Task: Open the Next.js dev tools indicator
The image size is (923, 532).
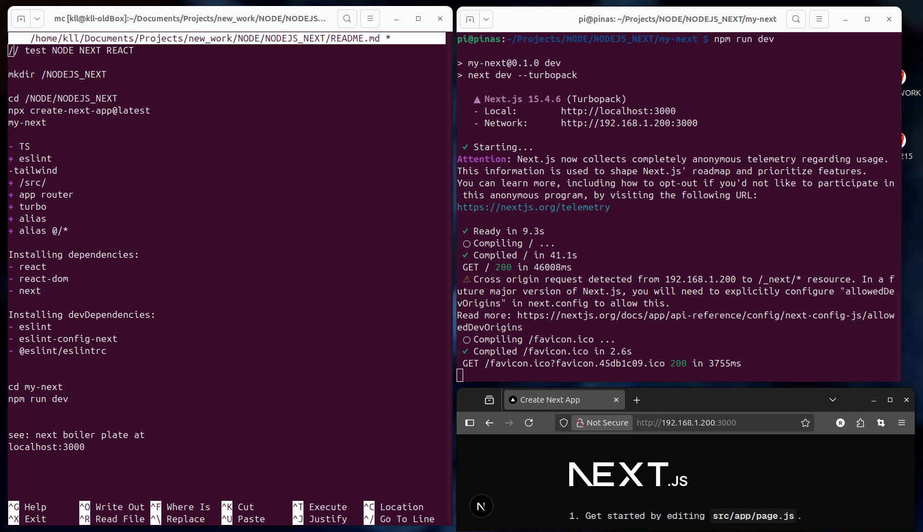Action: [481, 506]
